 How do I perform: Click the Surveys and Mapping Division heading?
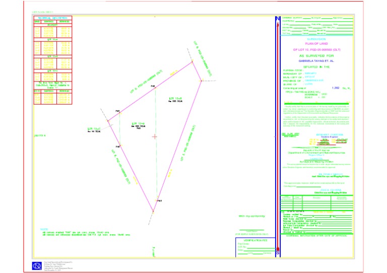point(316,162)
